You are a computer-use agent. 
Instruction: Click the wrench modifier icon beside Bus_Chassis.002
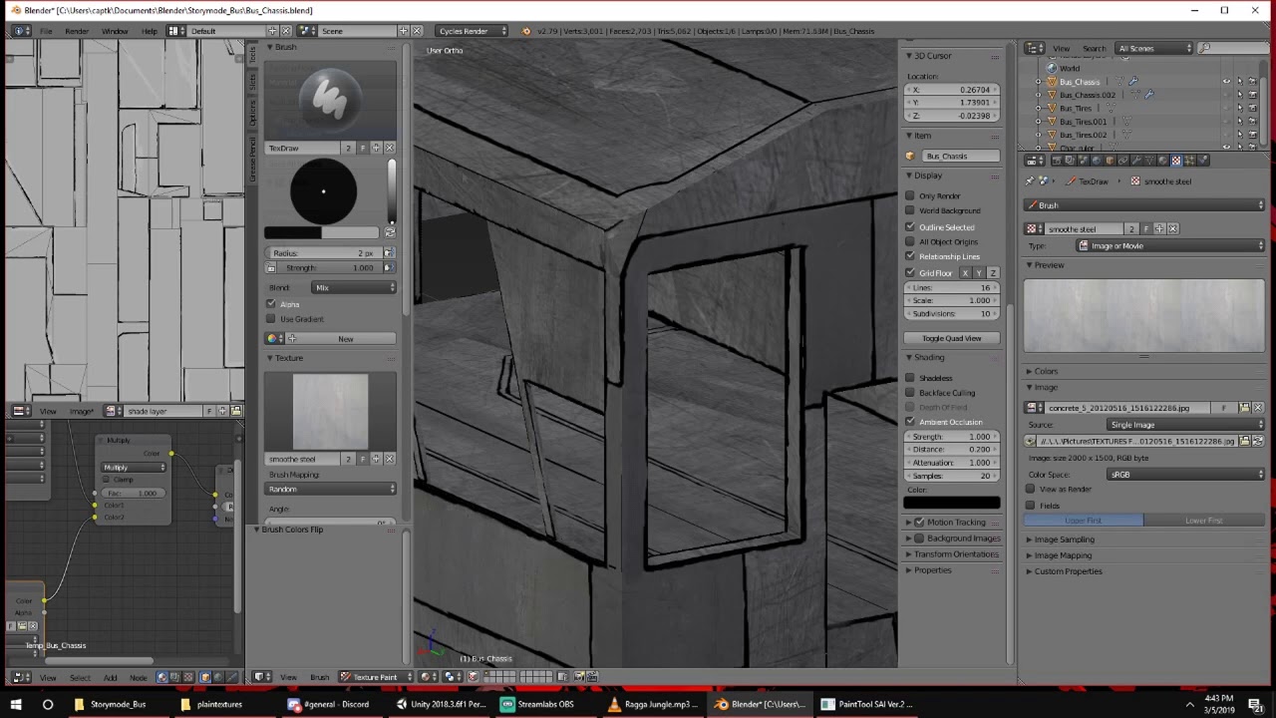click(1148, 95)
